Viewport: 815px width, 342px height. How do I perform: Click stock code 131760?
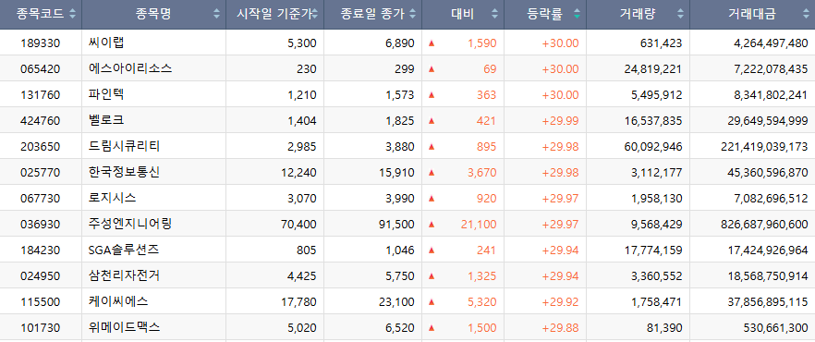[x=41, y=95]
